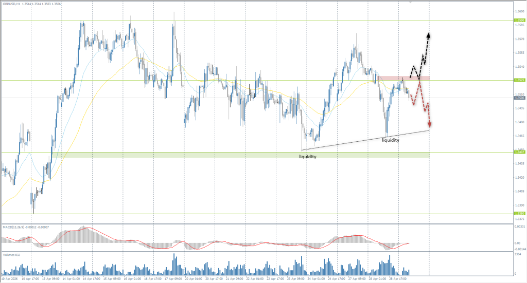Click the green 1.3525 price level tag
This screenshot has width=527, height=283.
pyautogui.click(x=519, y=80)
